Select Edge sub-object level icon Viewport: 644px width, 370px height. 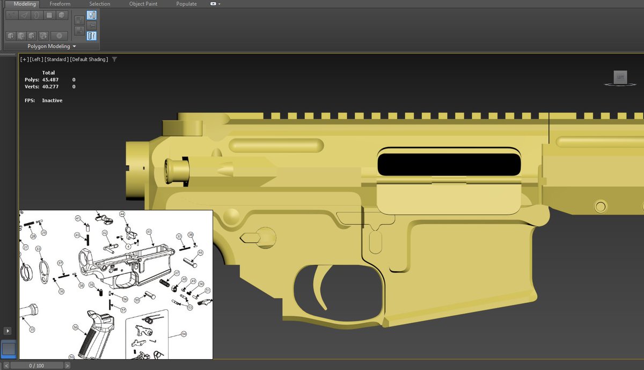tap(24, 15)
